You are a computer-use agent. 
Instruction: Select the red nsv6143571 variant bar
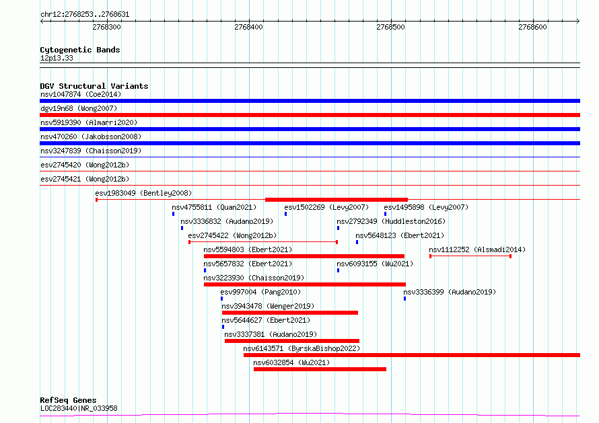pos(412,355)
